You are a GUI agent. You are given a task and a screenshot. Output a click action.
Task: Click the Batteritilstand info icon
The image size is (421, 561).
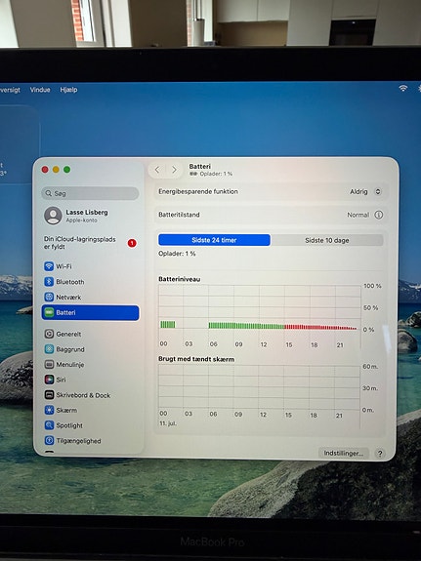click(x=379, y=215)
